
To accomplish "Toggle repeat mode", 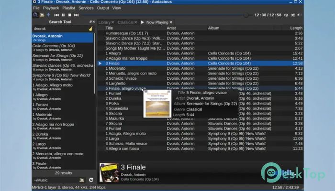I will pyautogui.click(x=286, y=15).
